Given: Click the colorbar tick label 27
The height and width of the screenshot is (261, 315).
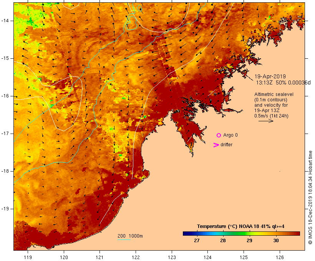Looking at the screenshot, I should [x=197, y=241].
